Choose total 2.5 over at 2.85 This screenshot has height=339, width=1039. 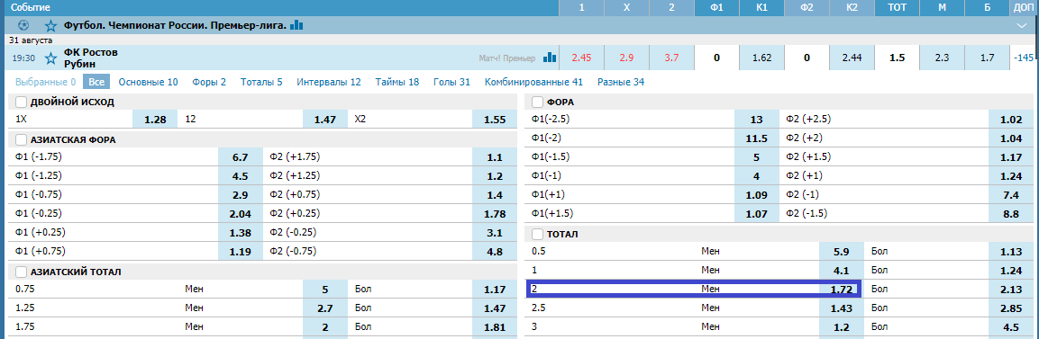(x=1010, y=308)
